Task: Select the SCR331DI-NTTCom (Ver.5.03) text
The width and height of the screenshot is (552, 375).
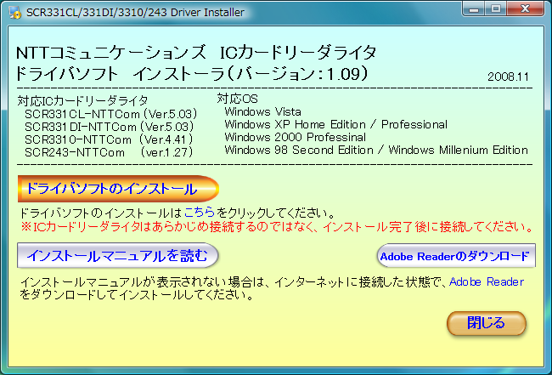Action: pyautogui.click(x=110, y=127)
